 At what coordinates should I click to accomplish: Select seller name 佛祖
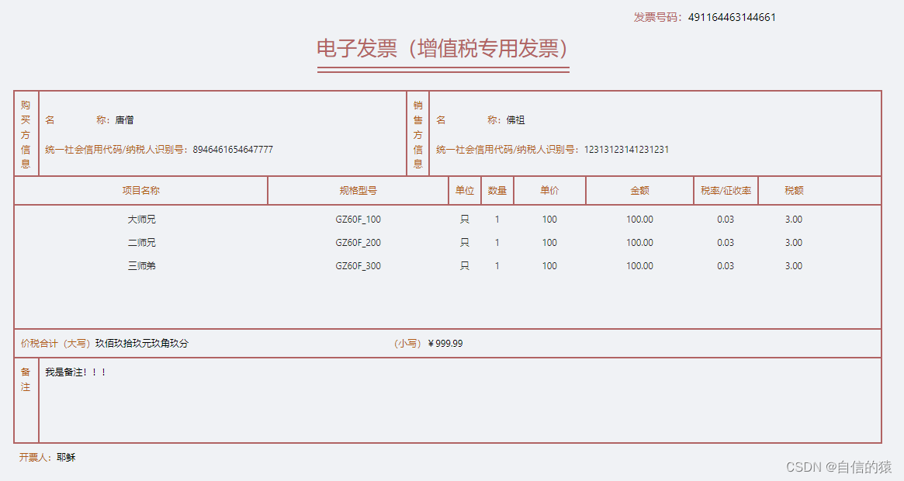[515, 120]
